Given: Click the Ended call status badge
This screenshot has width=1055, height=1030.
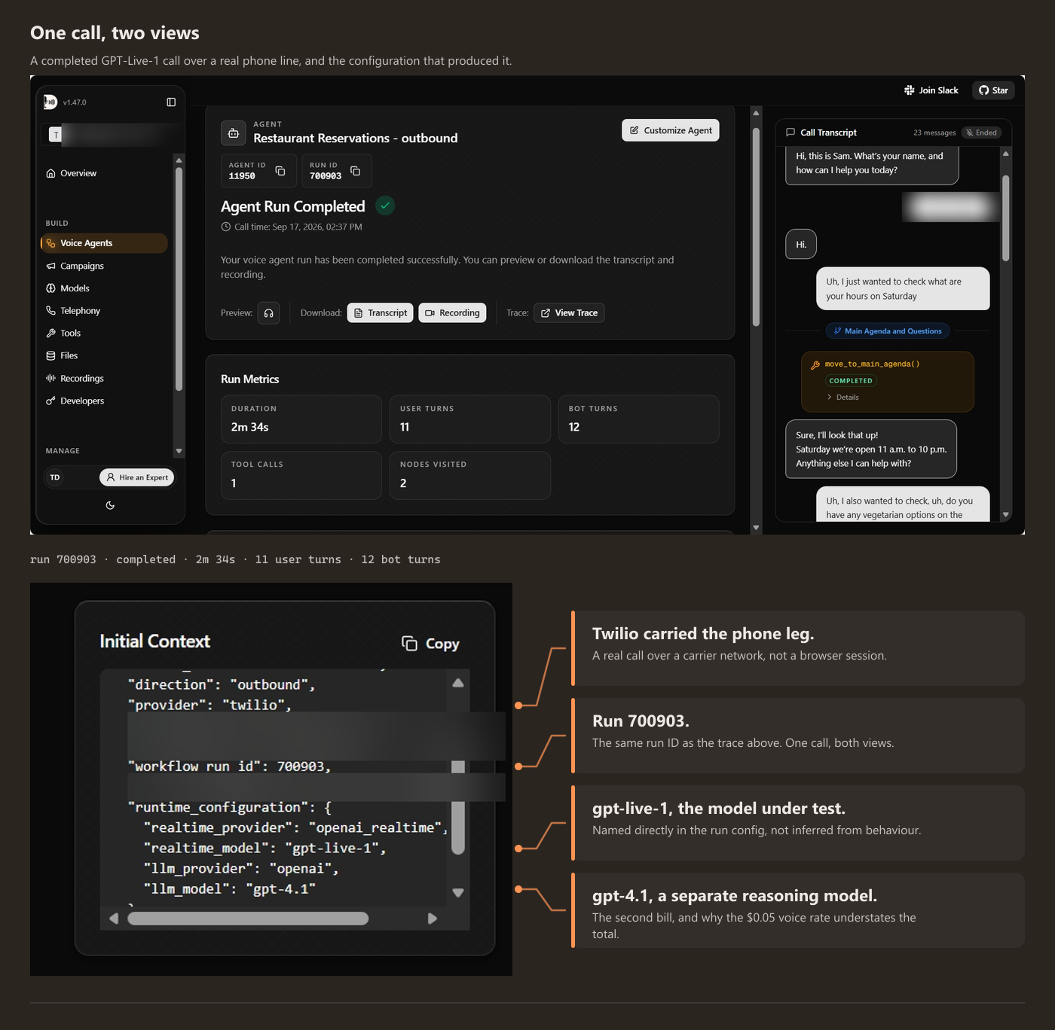Looking at the screenshot, I should pyautogui.click(x=981, y=133).
